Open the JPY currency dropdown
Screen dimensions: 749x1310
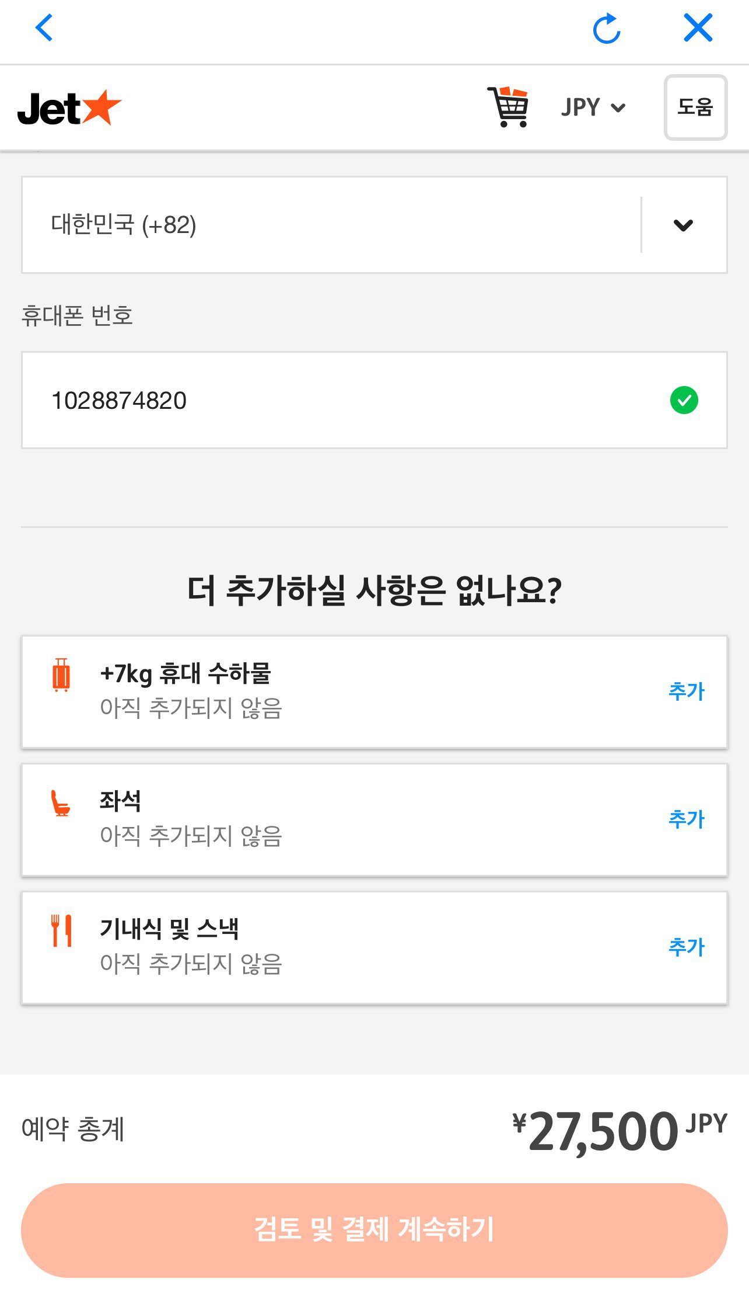pyautogui.click(x=593, y=107)
